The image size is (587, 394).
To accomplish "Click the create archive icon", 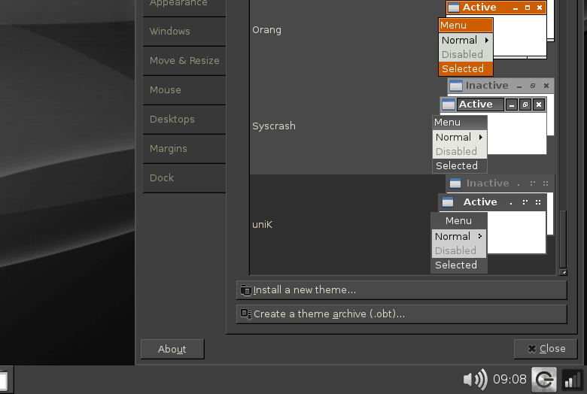I will (x=245, y=314).
